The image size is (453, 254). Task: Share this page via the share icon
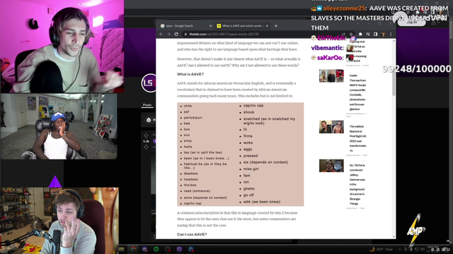point(343,34)
